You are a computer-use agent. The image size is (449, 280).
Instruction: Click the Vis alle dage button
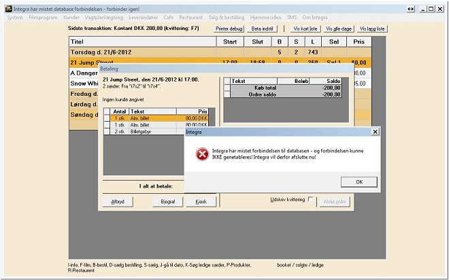pos(339,29)
